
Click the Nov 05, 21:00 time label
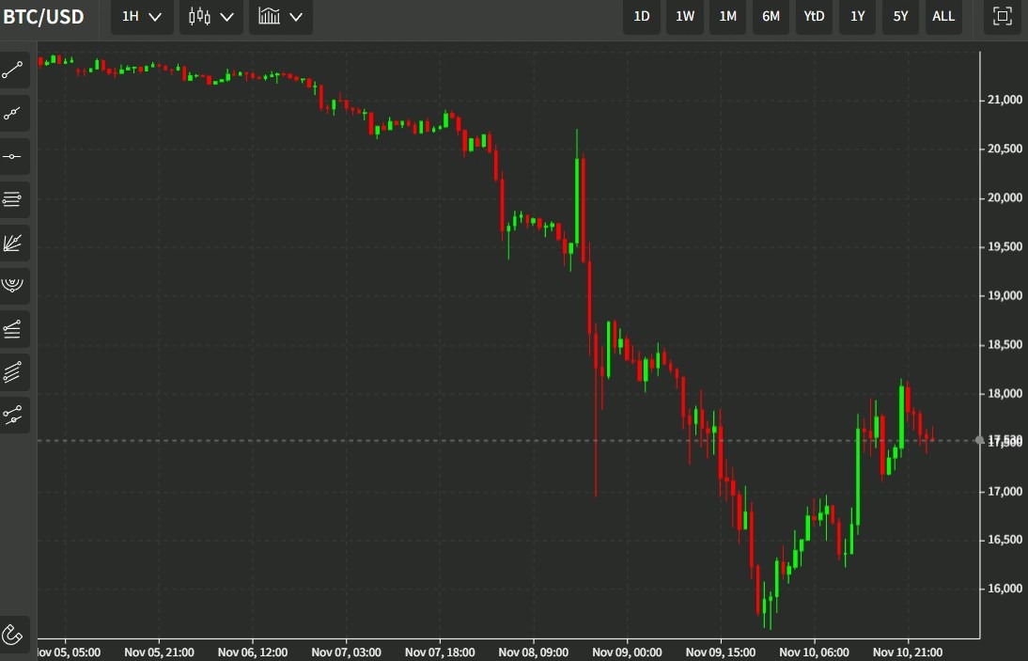(160, 653)
